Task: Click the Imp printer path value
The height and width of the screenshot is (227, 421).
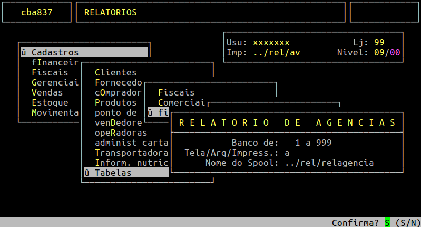Action: pos(276,52)
